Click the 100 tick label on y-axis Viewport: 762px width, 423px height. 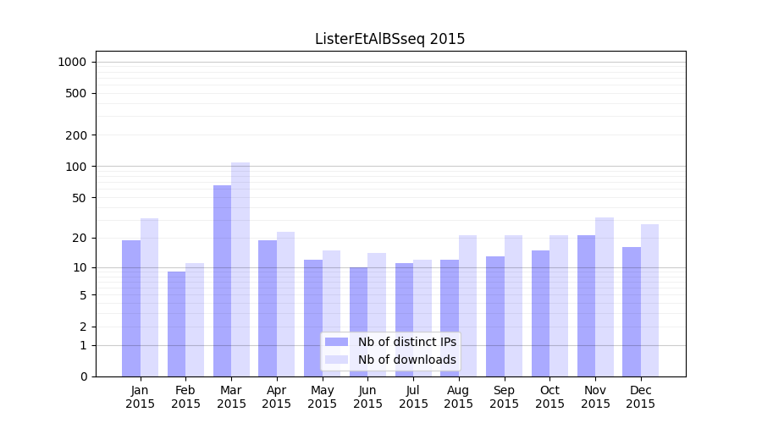pyautogui.click(x=76, y=167)
